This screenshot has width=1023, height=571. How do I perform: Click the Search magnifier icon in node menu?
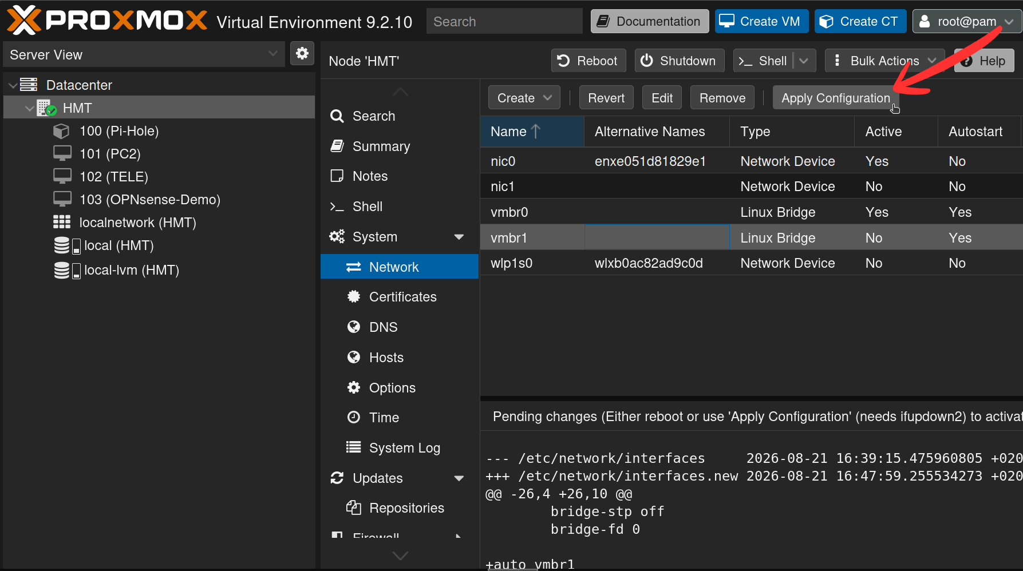pos(337,116)
